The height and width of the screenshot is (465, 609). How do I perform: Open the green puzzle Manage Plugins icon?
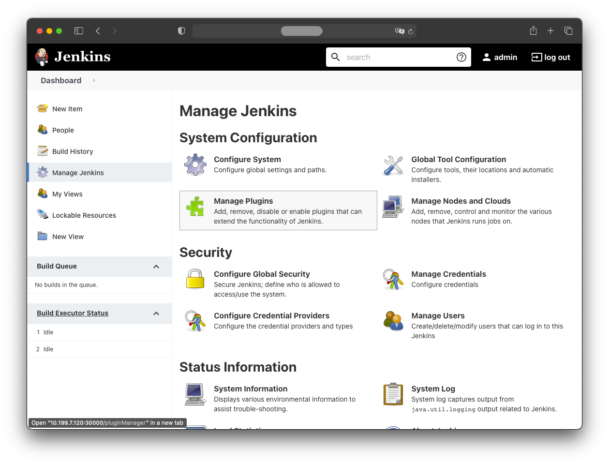(195, 207)
